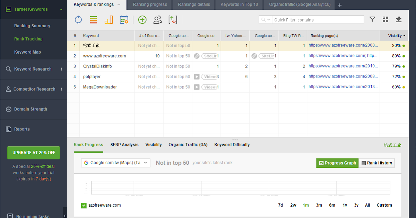Select the Keyword Difficulty tab

tap(232, 145)
